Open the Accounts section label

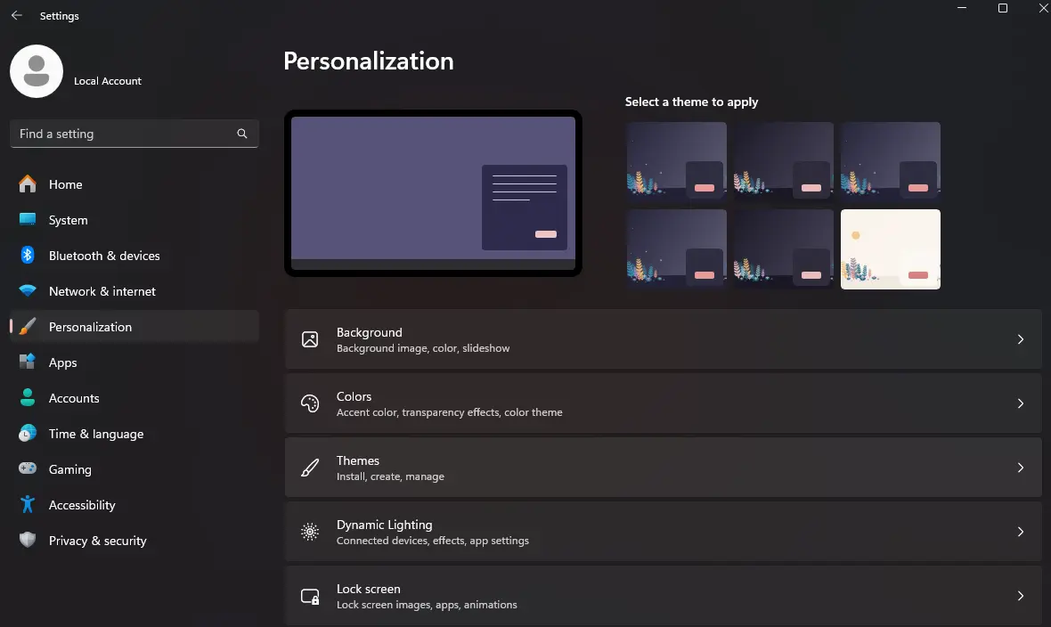click(x=74, y=398)
